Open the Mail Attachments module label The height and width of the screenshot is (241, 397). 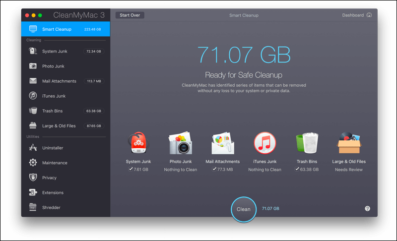[x=59, y=81]
